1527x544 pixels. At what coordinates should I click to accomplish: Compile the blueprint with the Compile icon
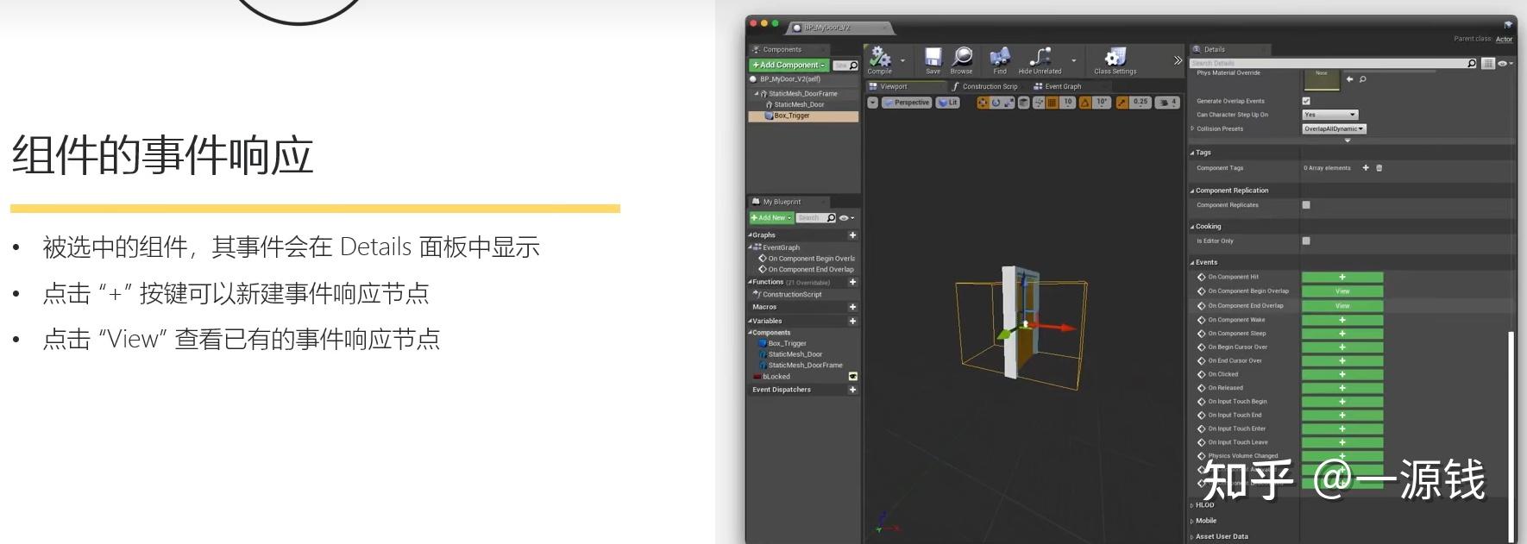[880, 57]
